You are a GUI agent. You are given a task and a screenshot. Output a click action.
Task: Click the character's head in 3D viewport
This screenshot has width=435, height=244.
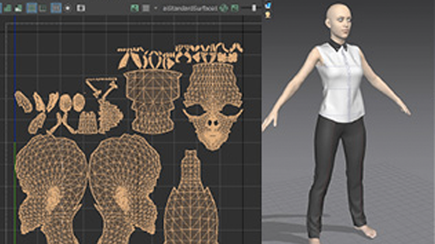(339, 20)
